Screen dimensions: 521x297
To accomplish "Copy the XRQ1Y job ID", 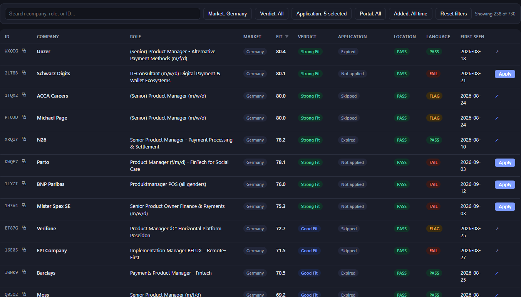I will tap(24, 139).
